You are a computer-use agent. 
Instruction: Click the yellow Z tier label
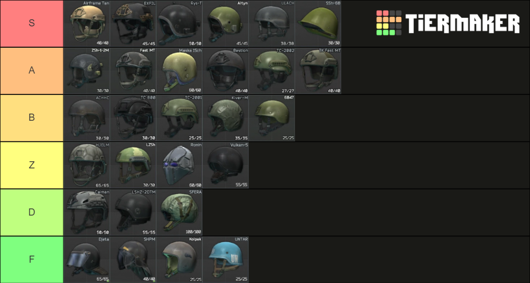(31, 165)
